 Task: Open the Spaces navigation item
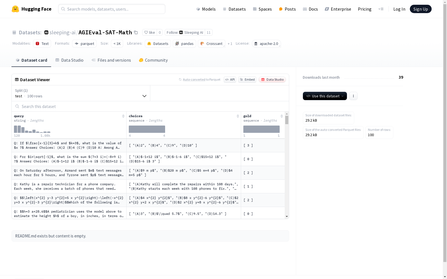262,9
